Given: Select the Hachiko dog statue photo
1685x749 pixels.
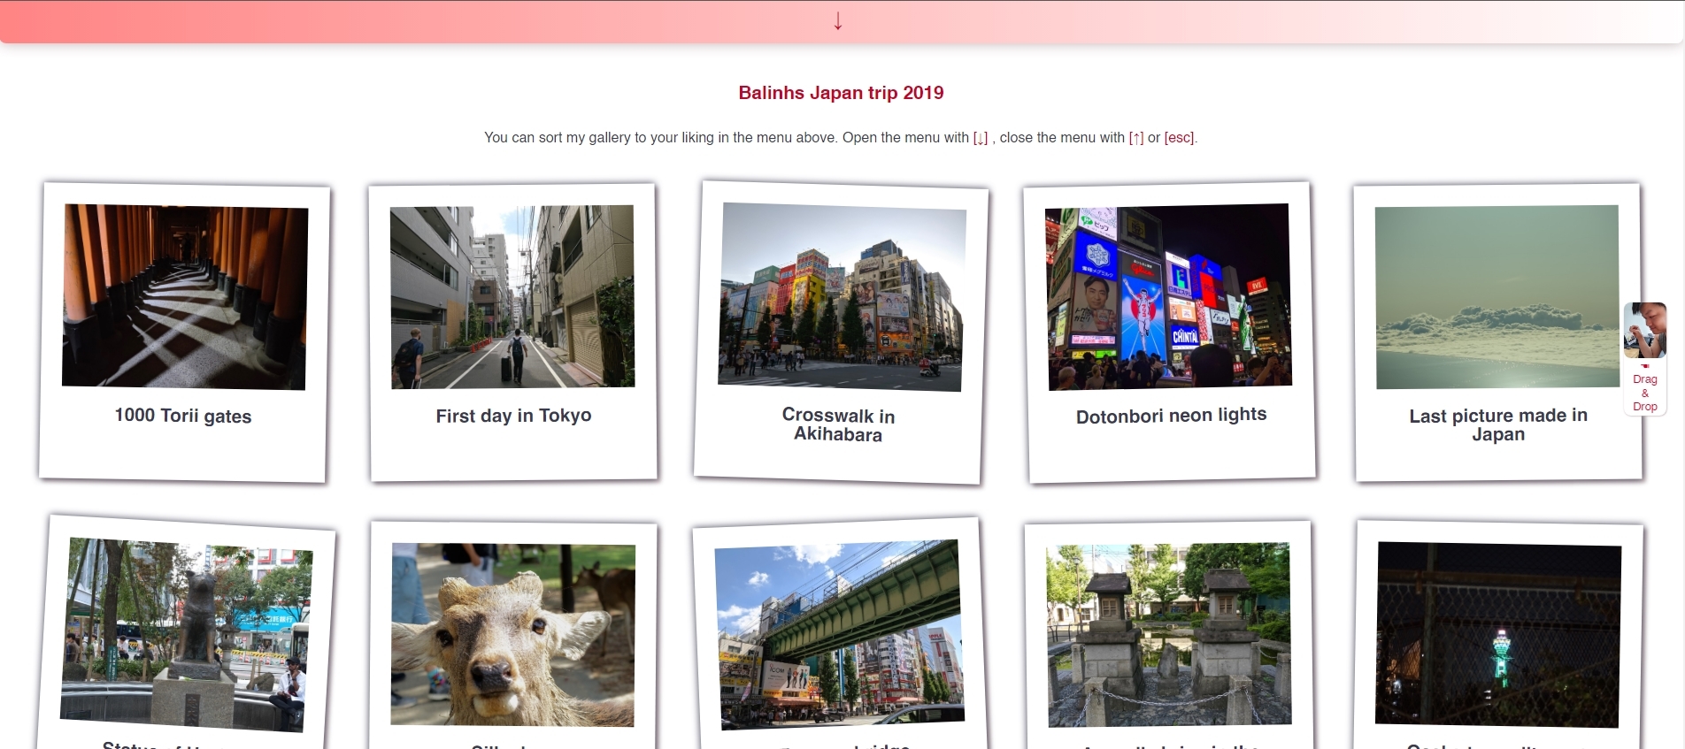Looking at the screenshot, I should (187, 634).
